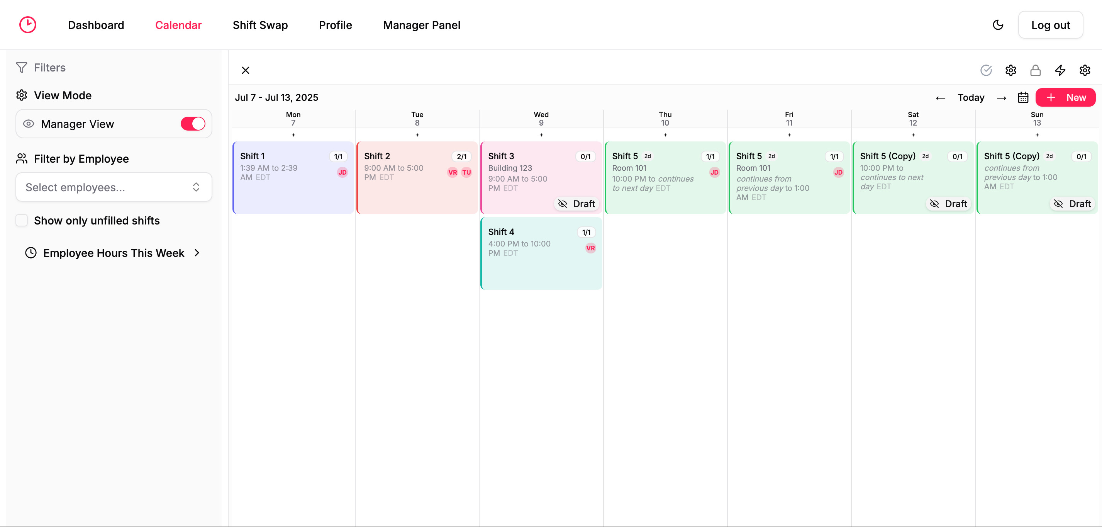Toggle the Manager View switch
The height and width of the screenshot is (527, 1102).
point(193,124)
